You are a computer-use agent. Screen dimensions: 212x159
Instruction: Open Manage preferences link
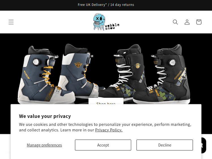click(44, 145)
